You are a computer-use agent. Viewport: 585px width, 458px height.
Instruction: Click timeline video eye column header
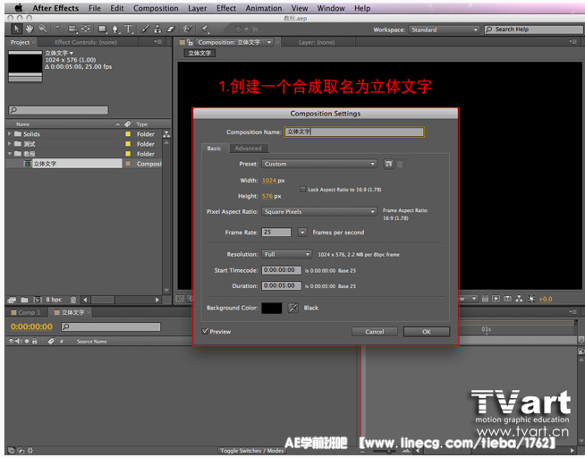12,341
